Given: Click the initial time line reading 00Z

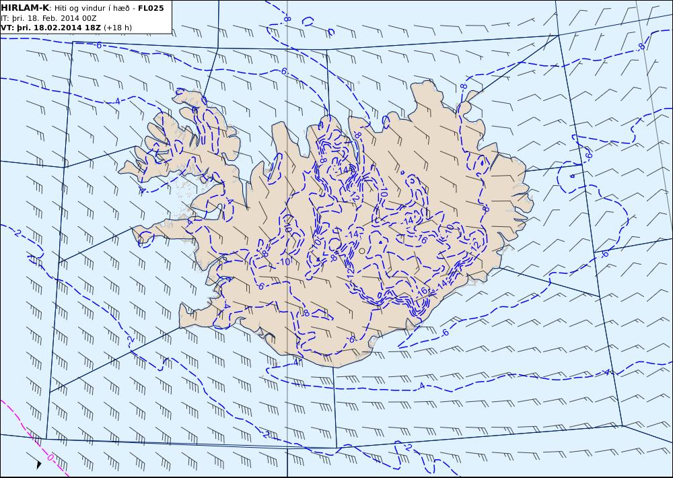Looking at the screenshot, I should [x=49, y=18].
